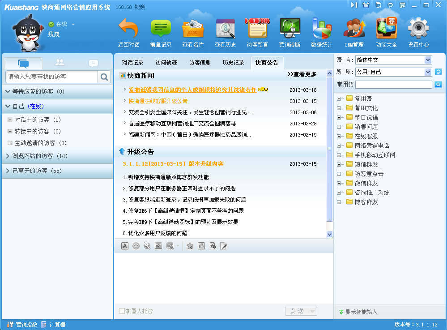
Task: Open 营销诊断 marketing diagnosis icon
Action: 289,29
